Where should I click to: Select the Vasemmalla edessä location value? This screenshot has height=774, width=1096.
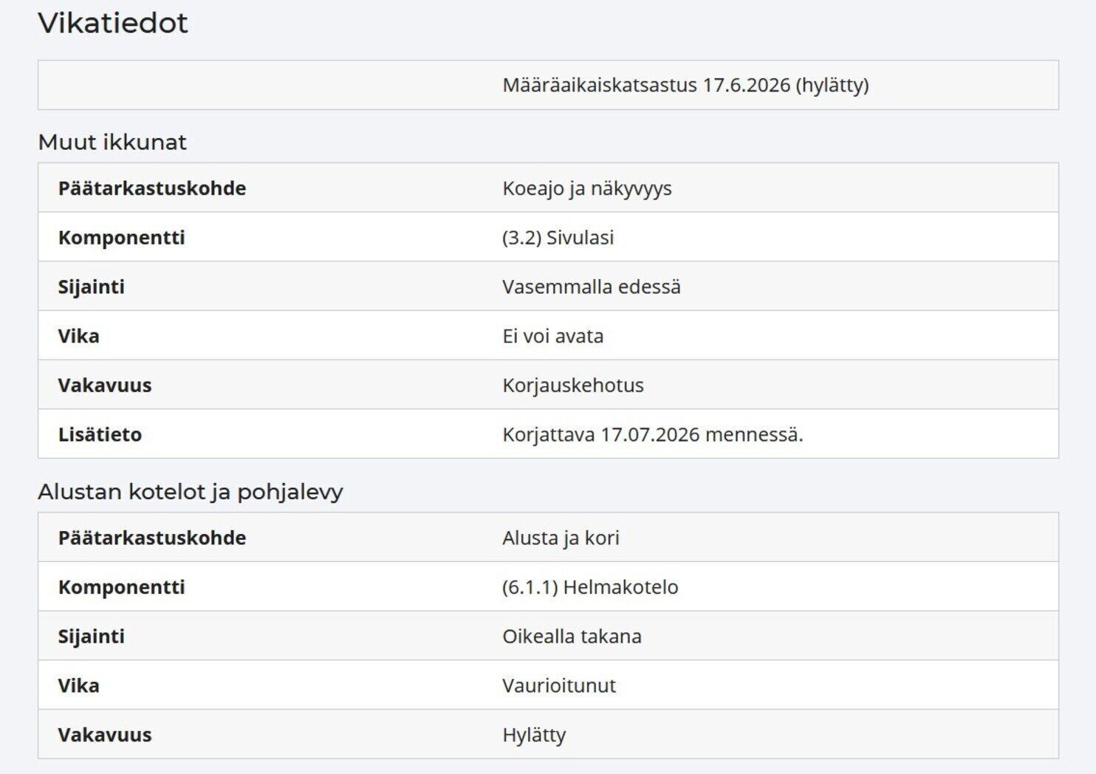(592, 287)
